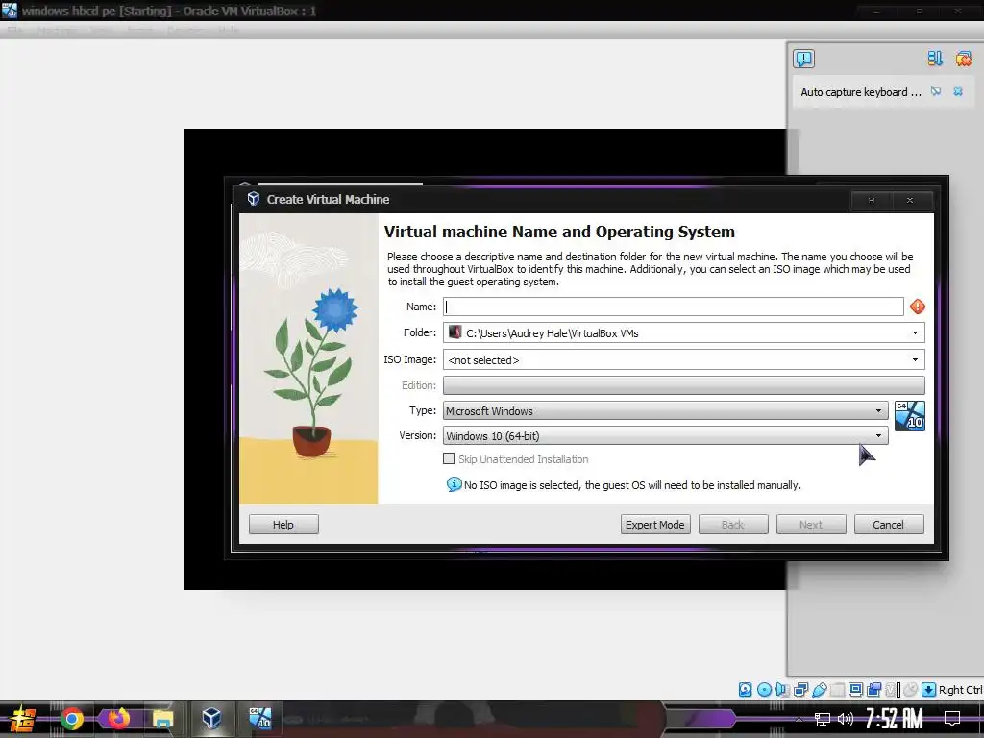This screenshot has width=984, height=738.
Task: Click the Back button
Action: [x=733, y=524]
